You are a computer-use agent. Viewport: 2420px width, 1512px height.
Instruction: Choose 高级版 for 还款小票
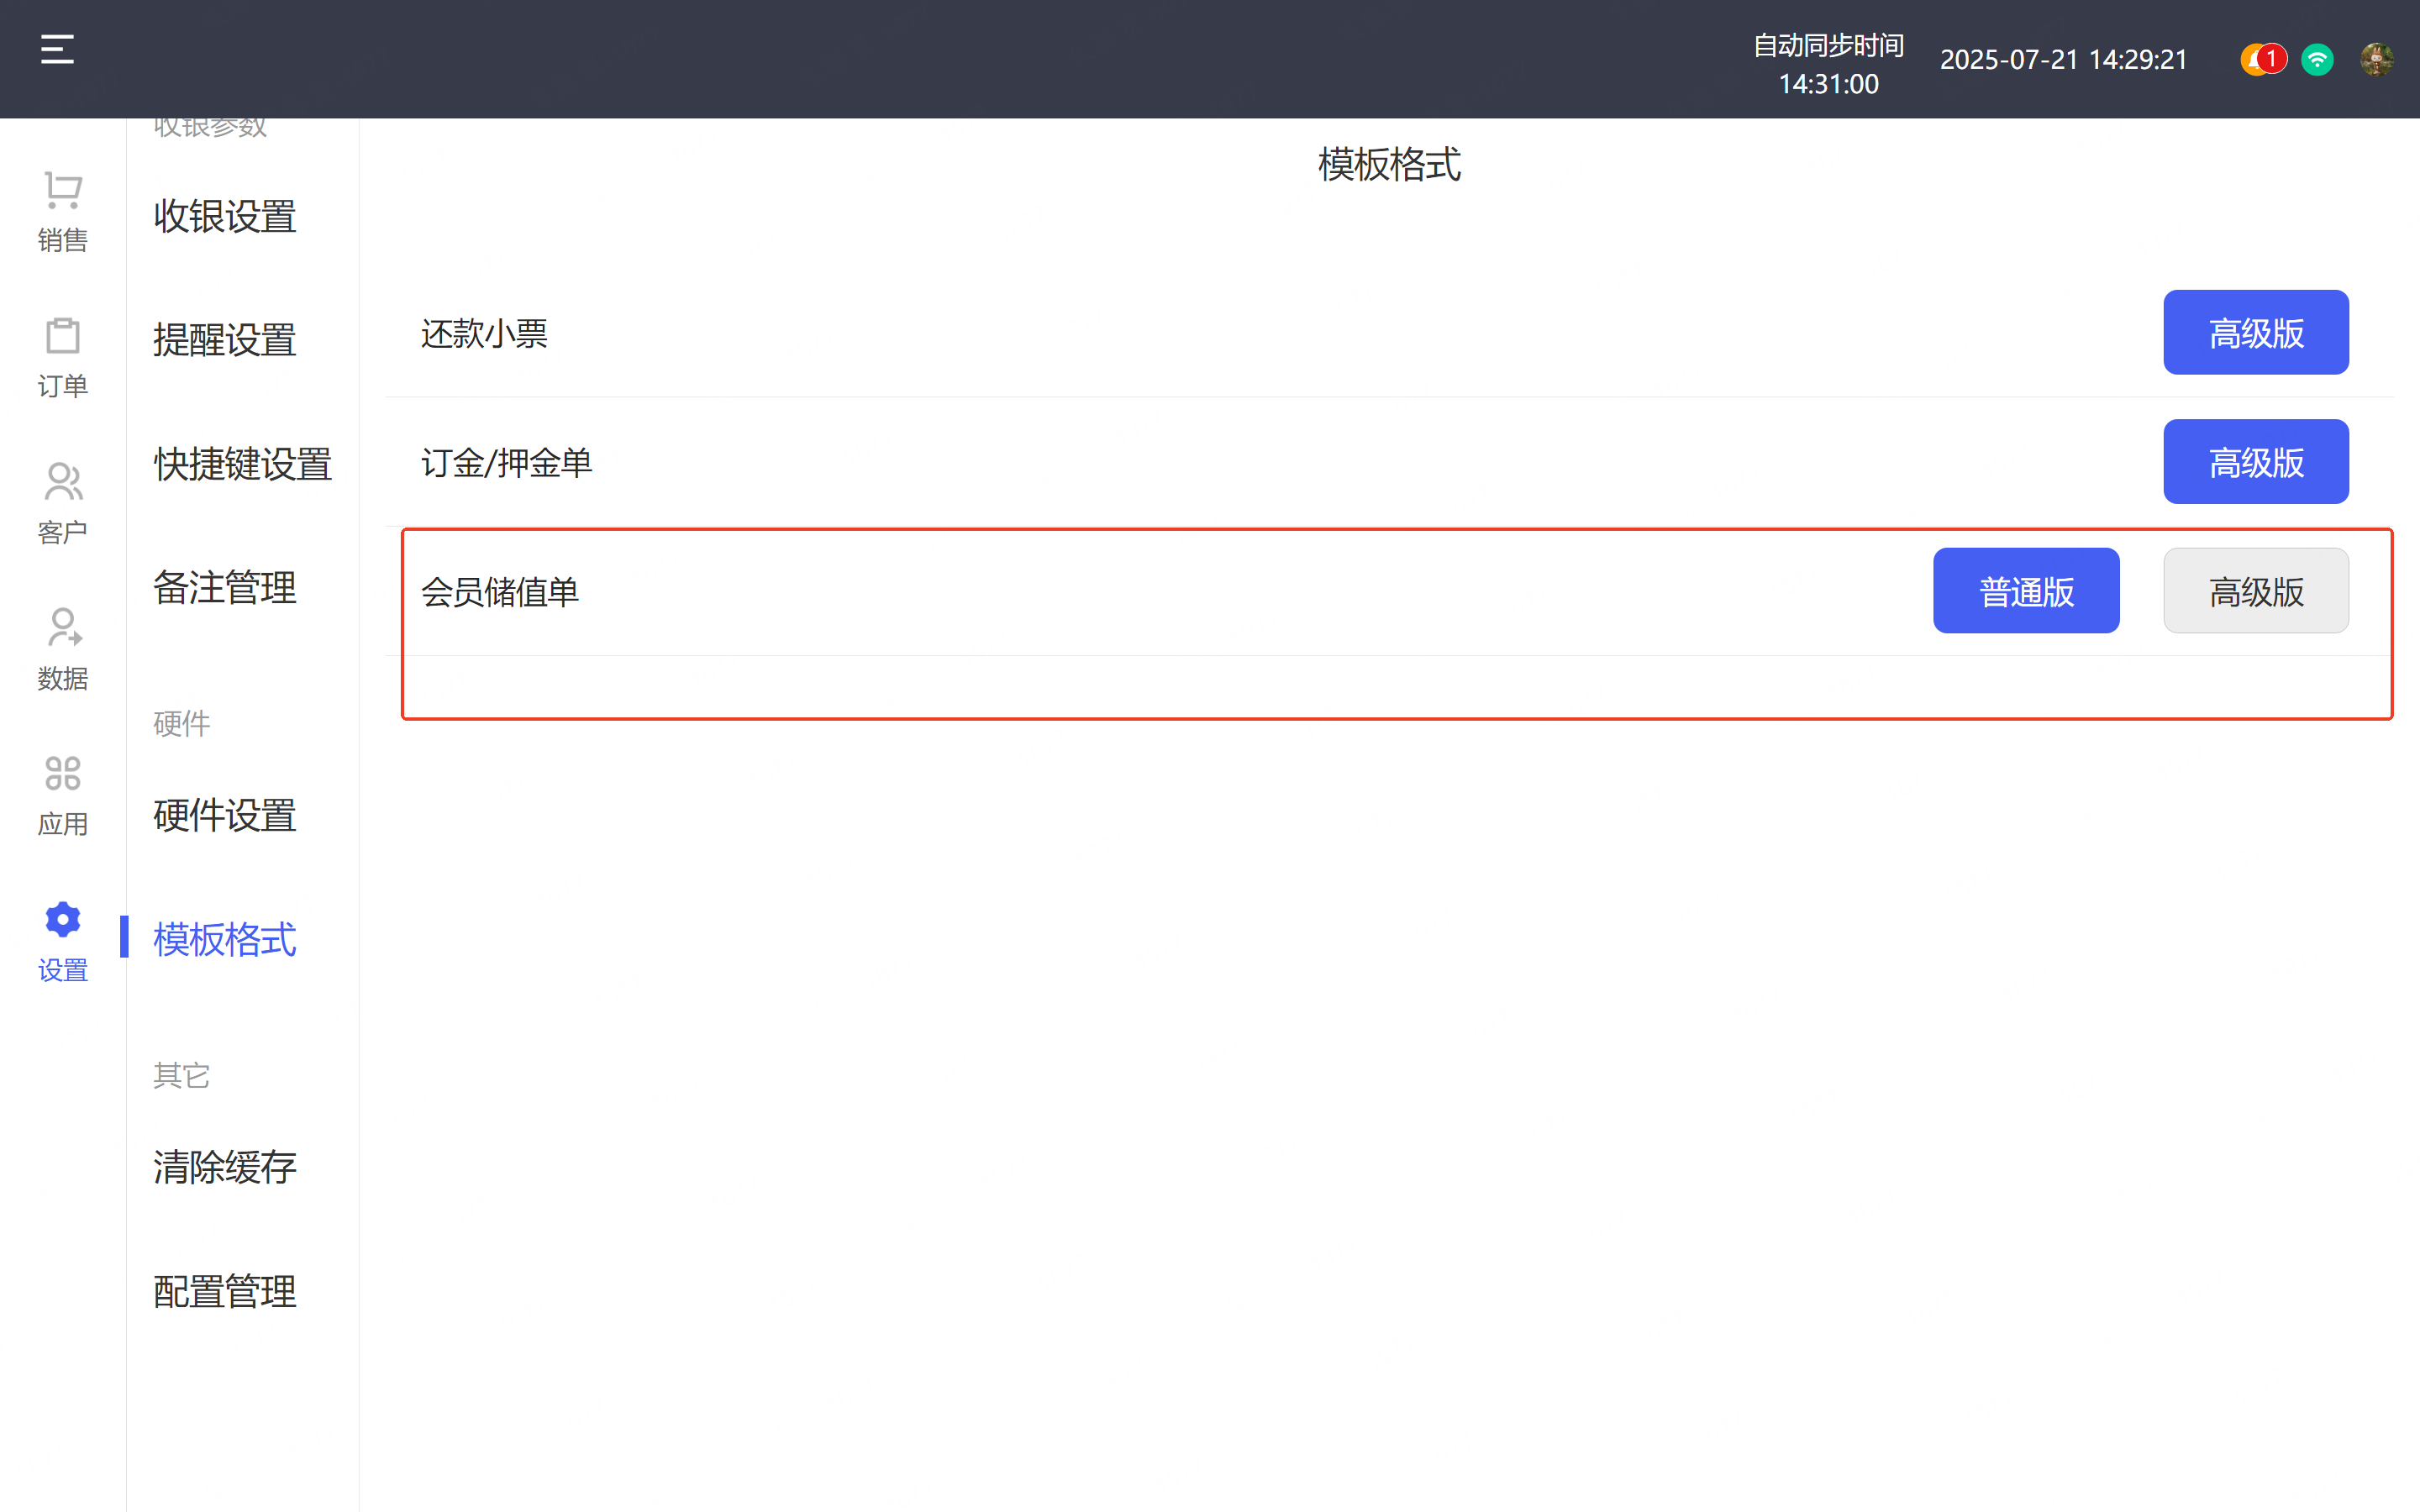pyautogui.click(x=2256, y=333)
